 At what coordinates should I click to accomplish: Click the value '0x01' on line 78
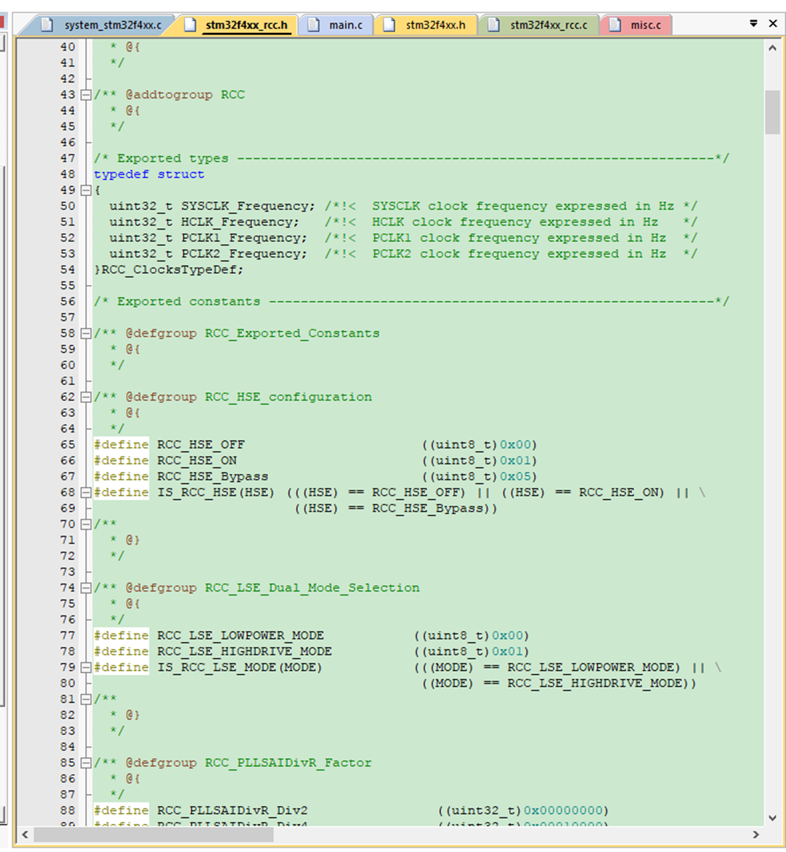pos(508,652)
